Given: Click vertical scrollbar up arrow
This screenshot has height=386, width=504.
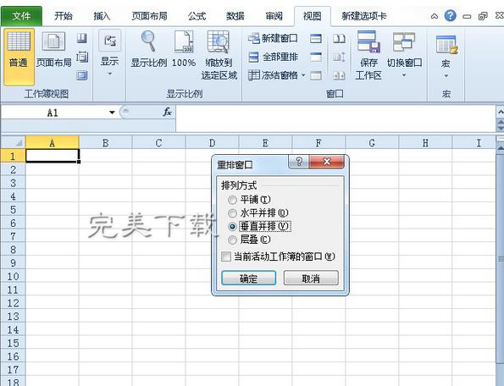Looking at the screenshot, I should tap(501, 148).
